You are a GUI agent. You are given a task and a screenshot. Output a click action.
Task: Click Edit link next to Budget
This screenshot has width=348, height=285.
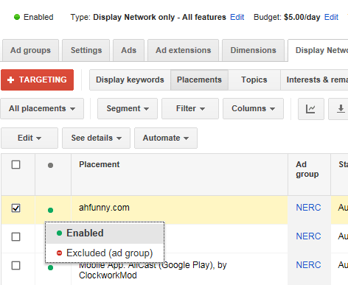pos(331,17)
